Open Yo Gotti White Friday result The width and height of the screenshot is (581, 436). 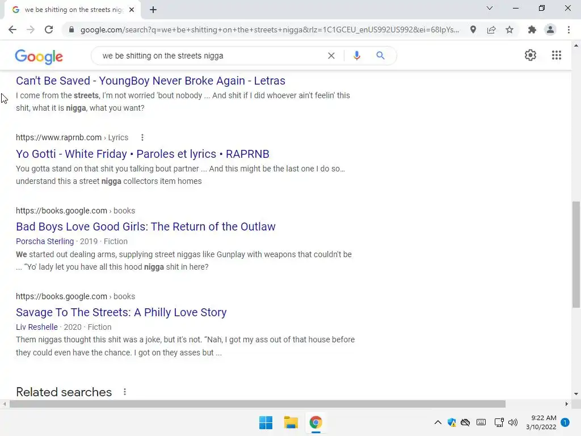142,154
